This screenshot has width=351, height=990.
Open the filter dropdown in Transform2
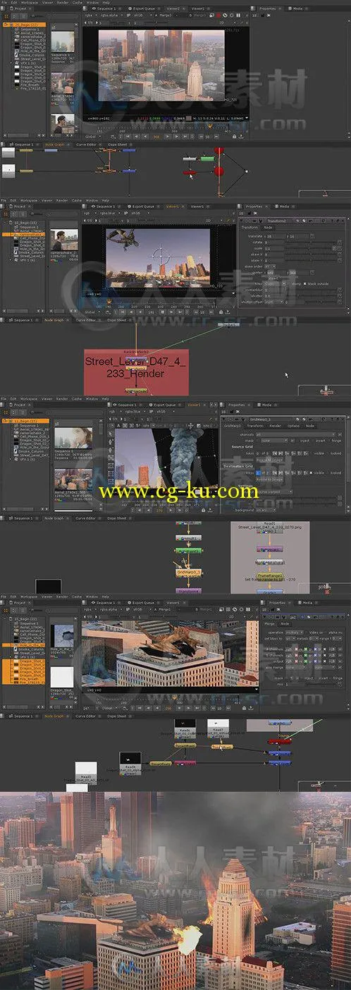pos(275,283)
